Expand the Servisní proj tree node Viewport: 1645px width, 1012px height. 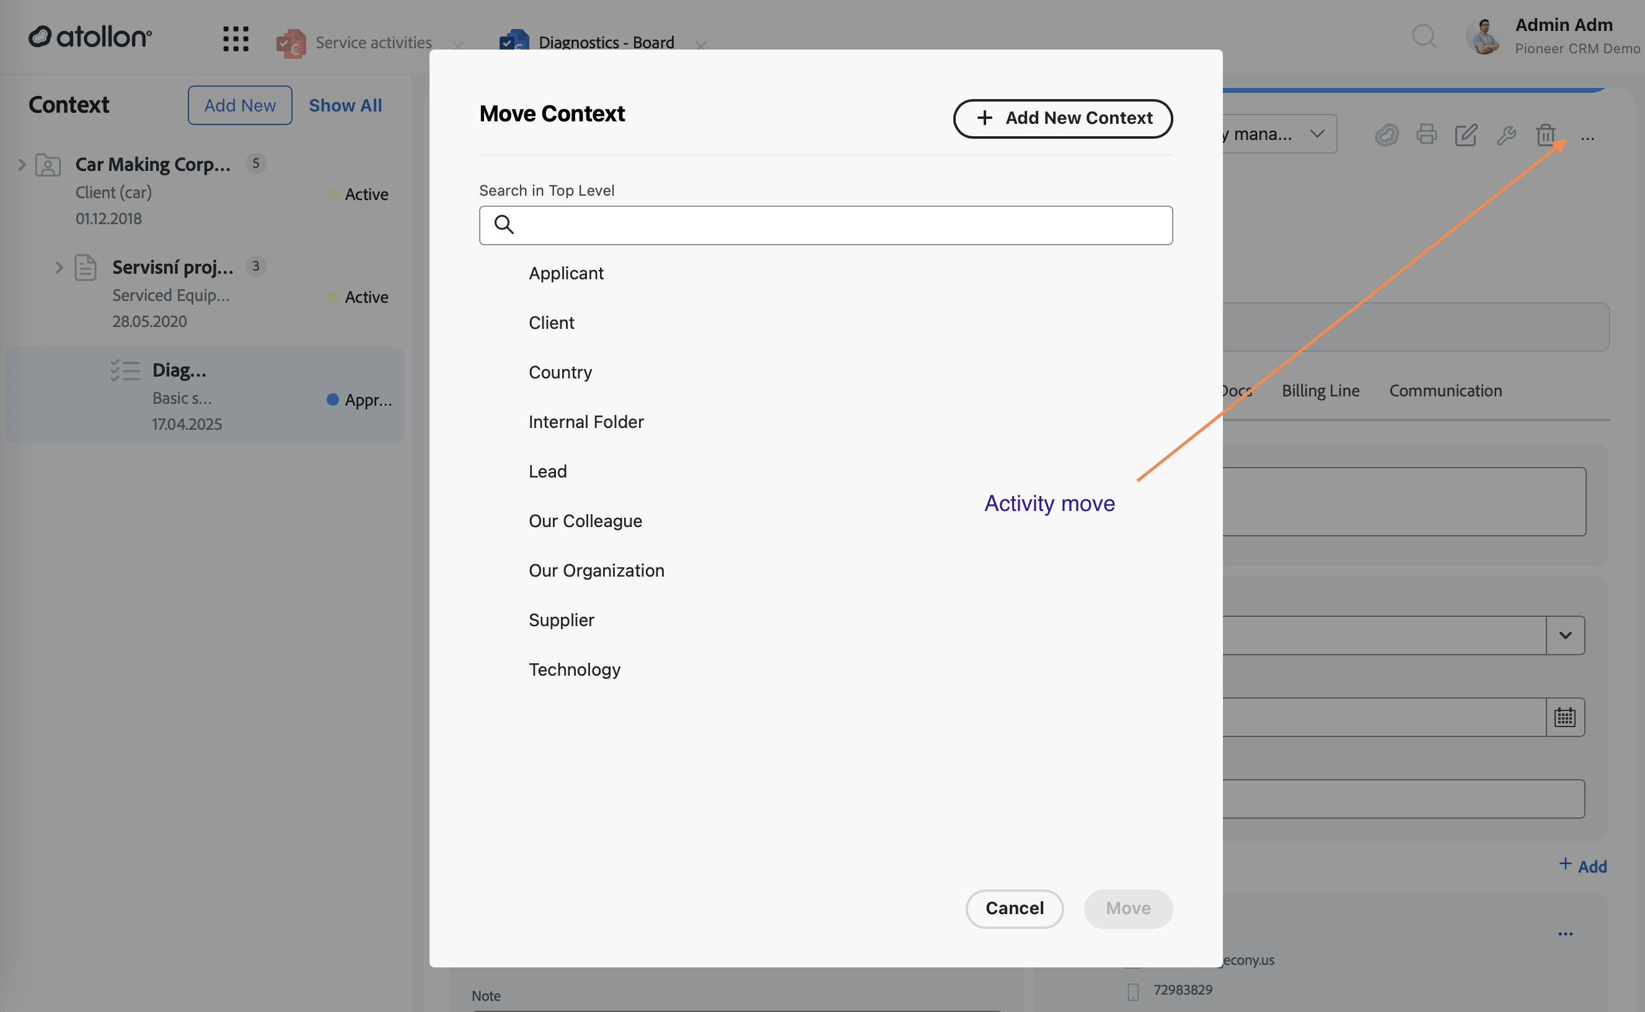point(59,267)
